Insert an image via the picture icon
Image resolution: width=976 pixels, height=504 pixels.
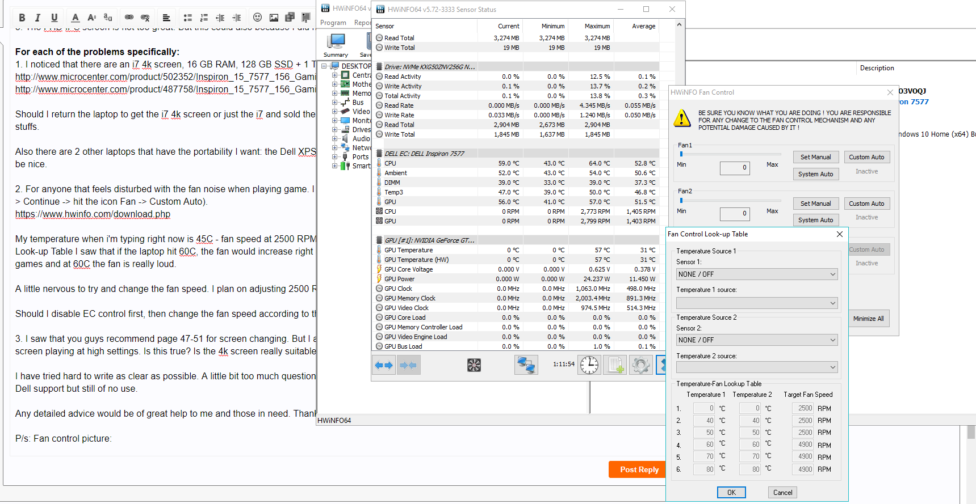point(274,18)
